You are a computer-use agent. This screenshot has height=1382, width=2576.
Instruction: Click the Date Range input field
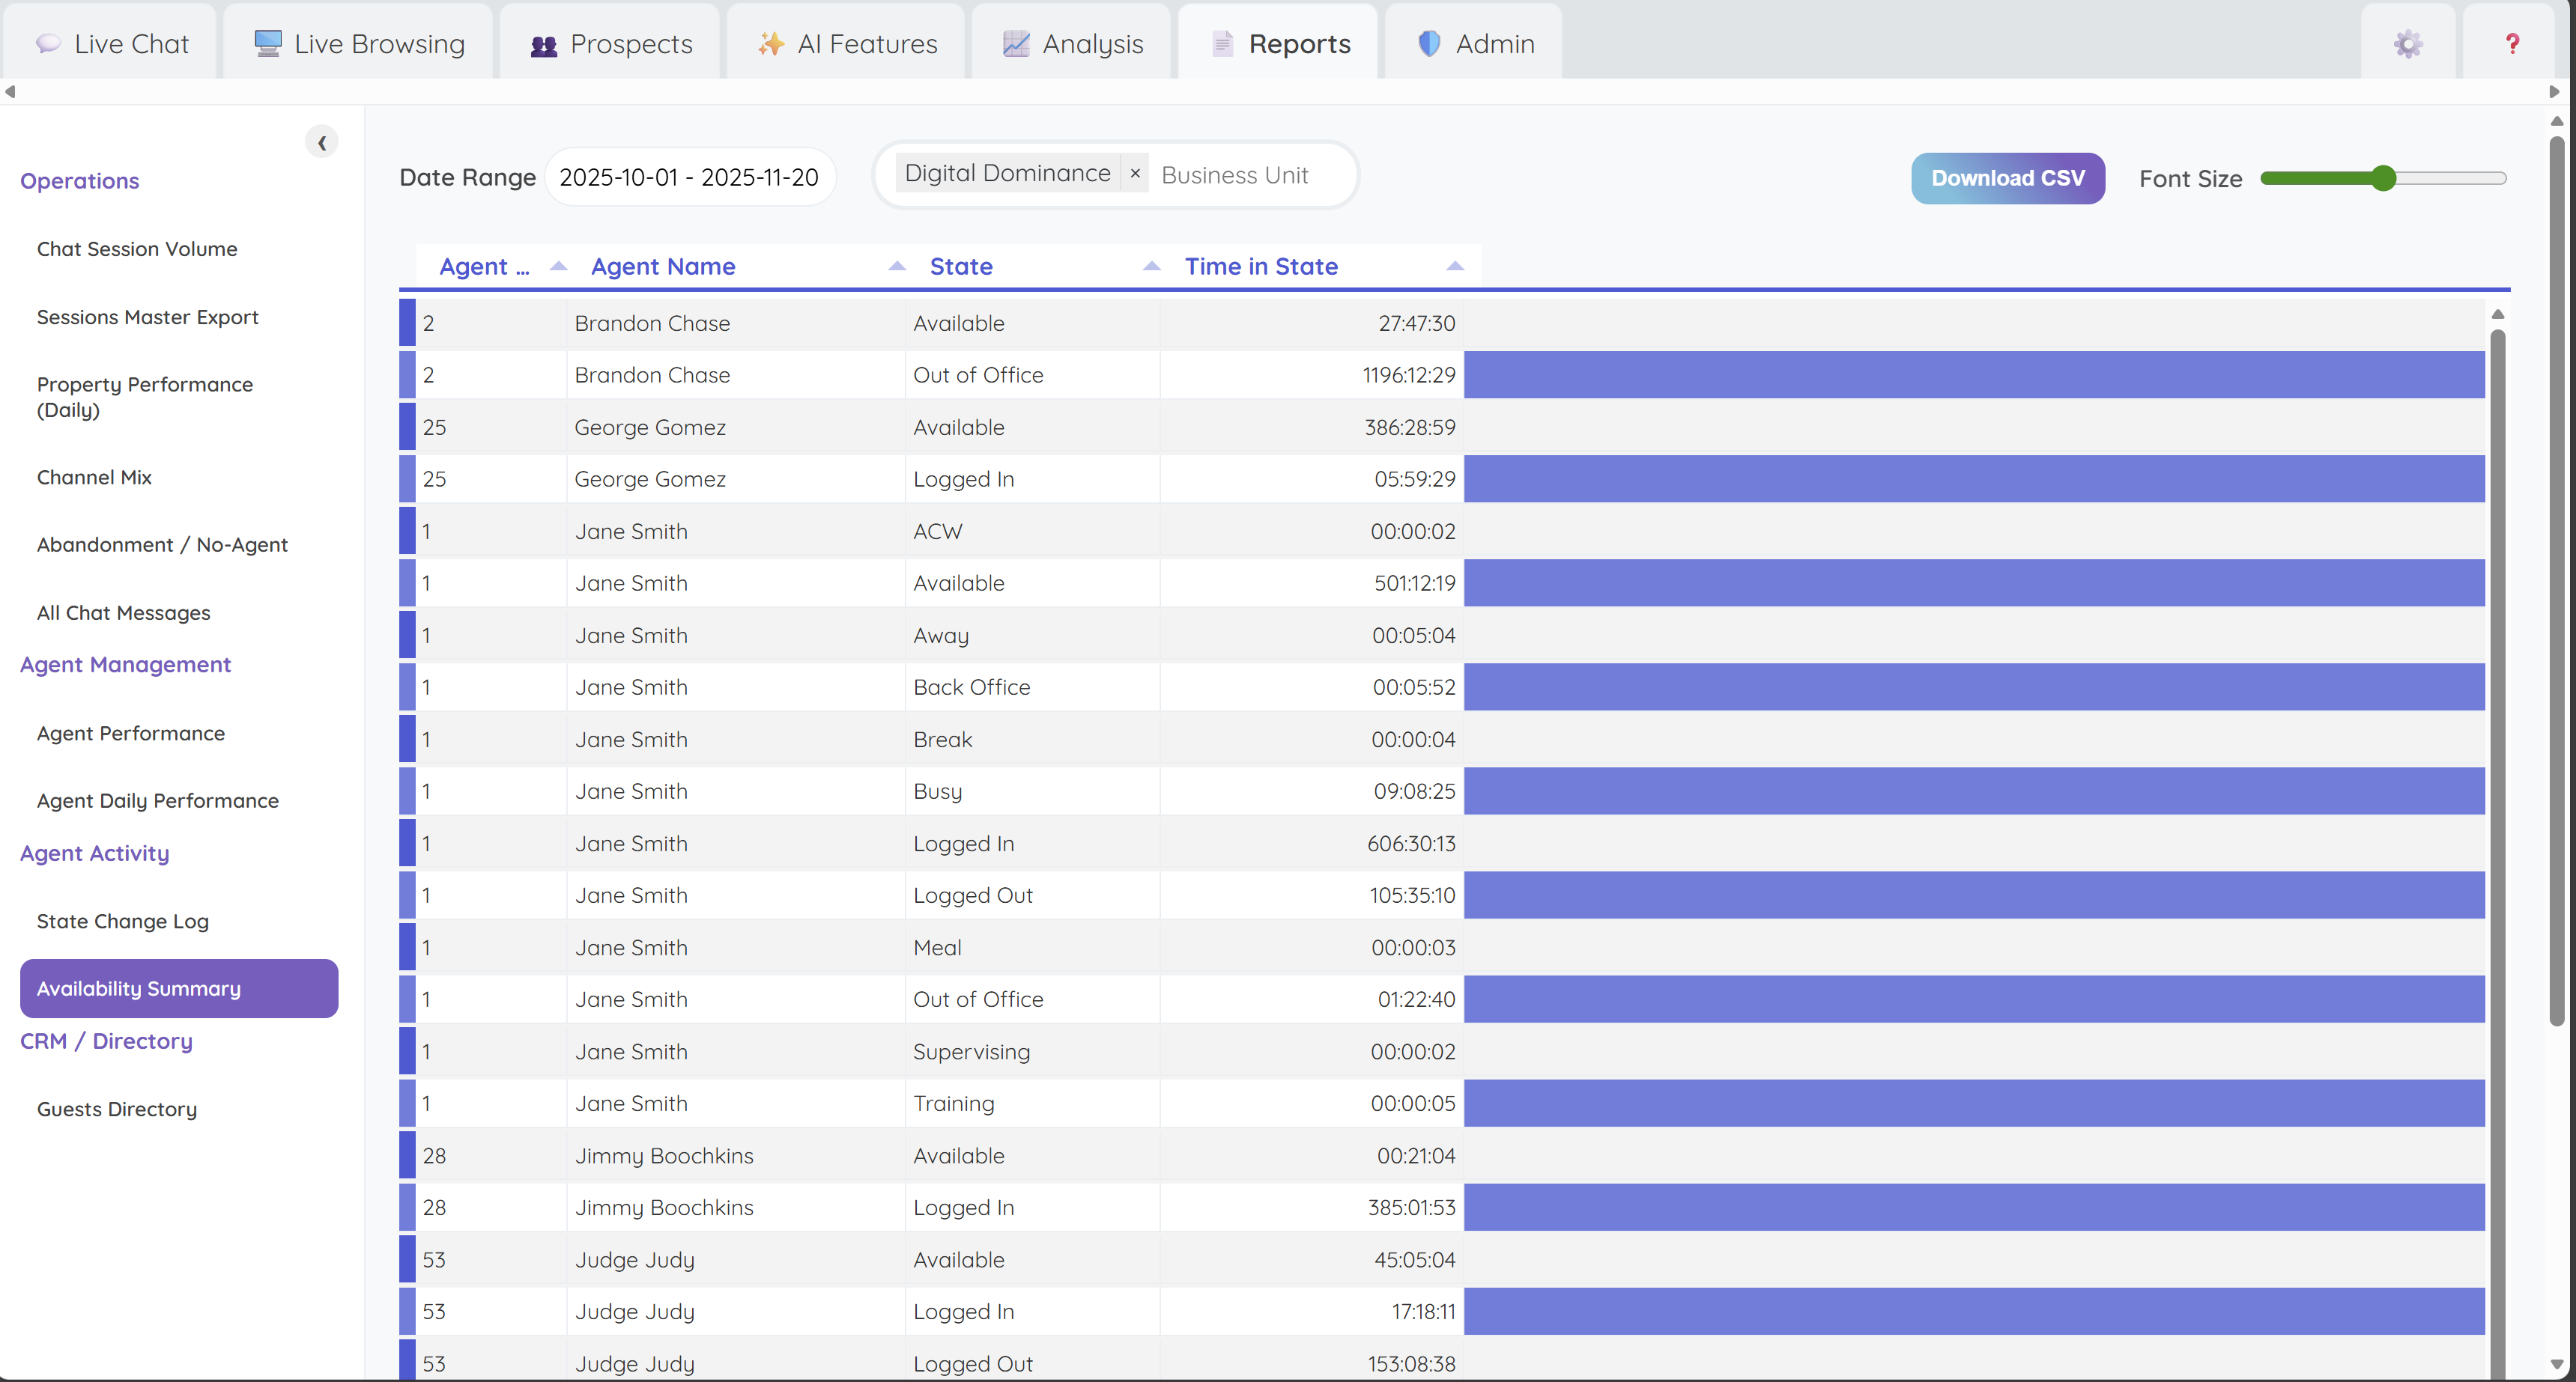pyautogui.click(x=689, y=178)
